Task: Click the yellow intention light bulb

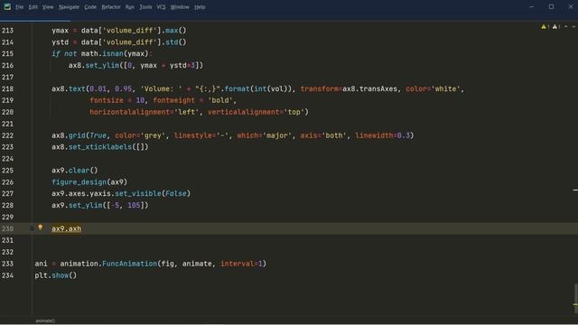Action: (x=40, y=227)
